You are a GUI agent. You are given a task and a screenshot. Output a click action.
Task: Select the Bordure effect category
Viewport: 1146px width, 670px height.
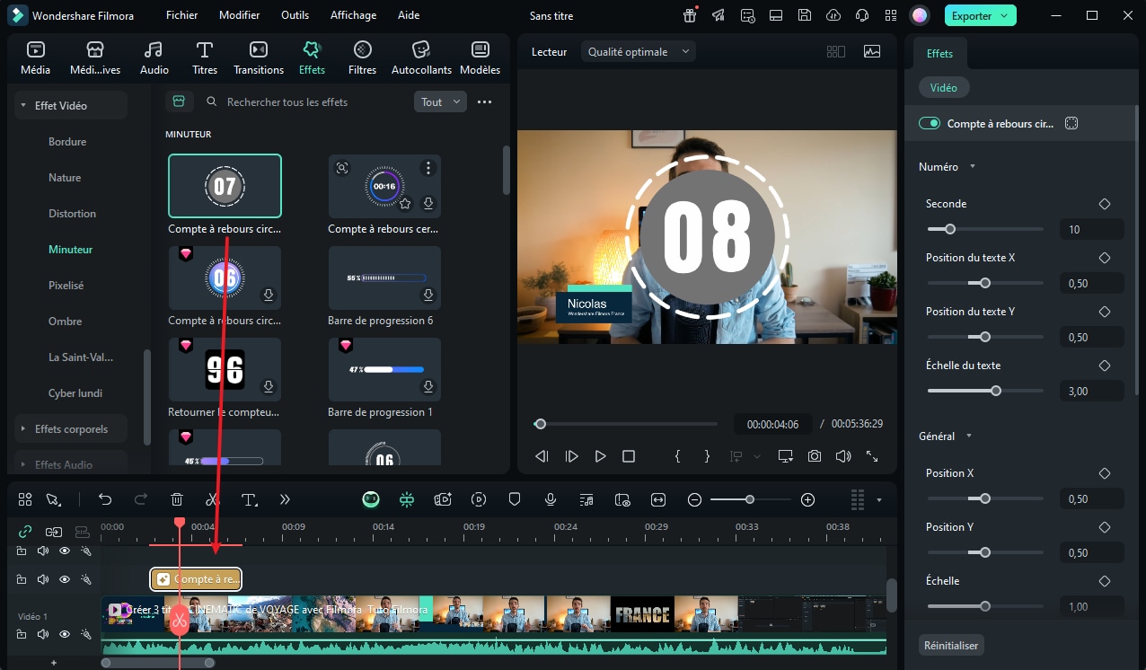pos(67,142)
